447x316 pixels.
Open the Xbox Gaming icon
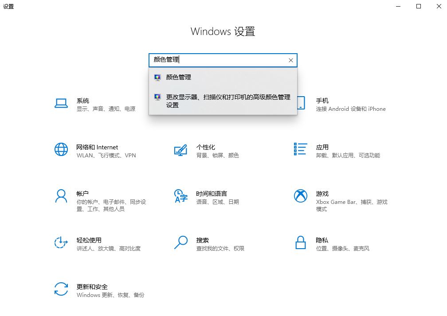(x=301, y=196)
